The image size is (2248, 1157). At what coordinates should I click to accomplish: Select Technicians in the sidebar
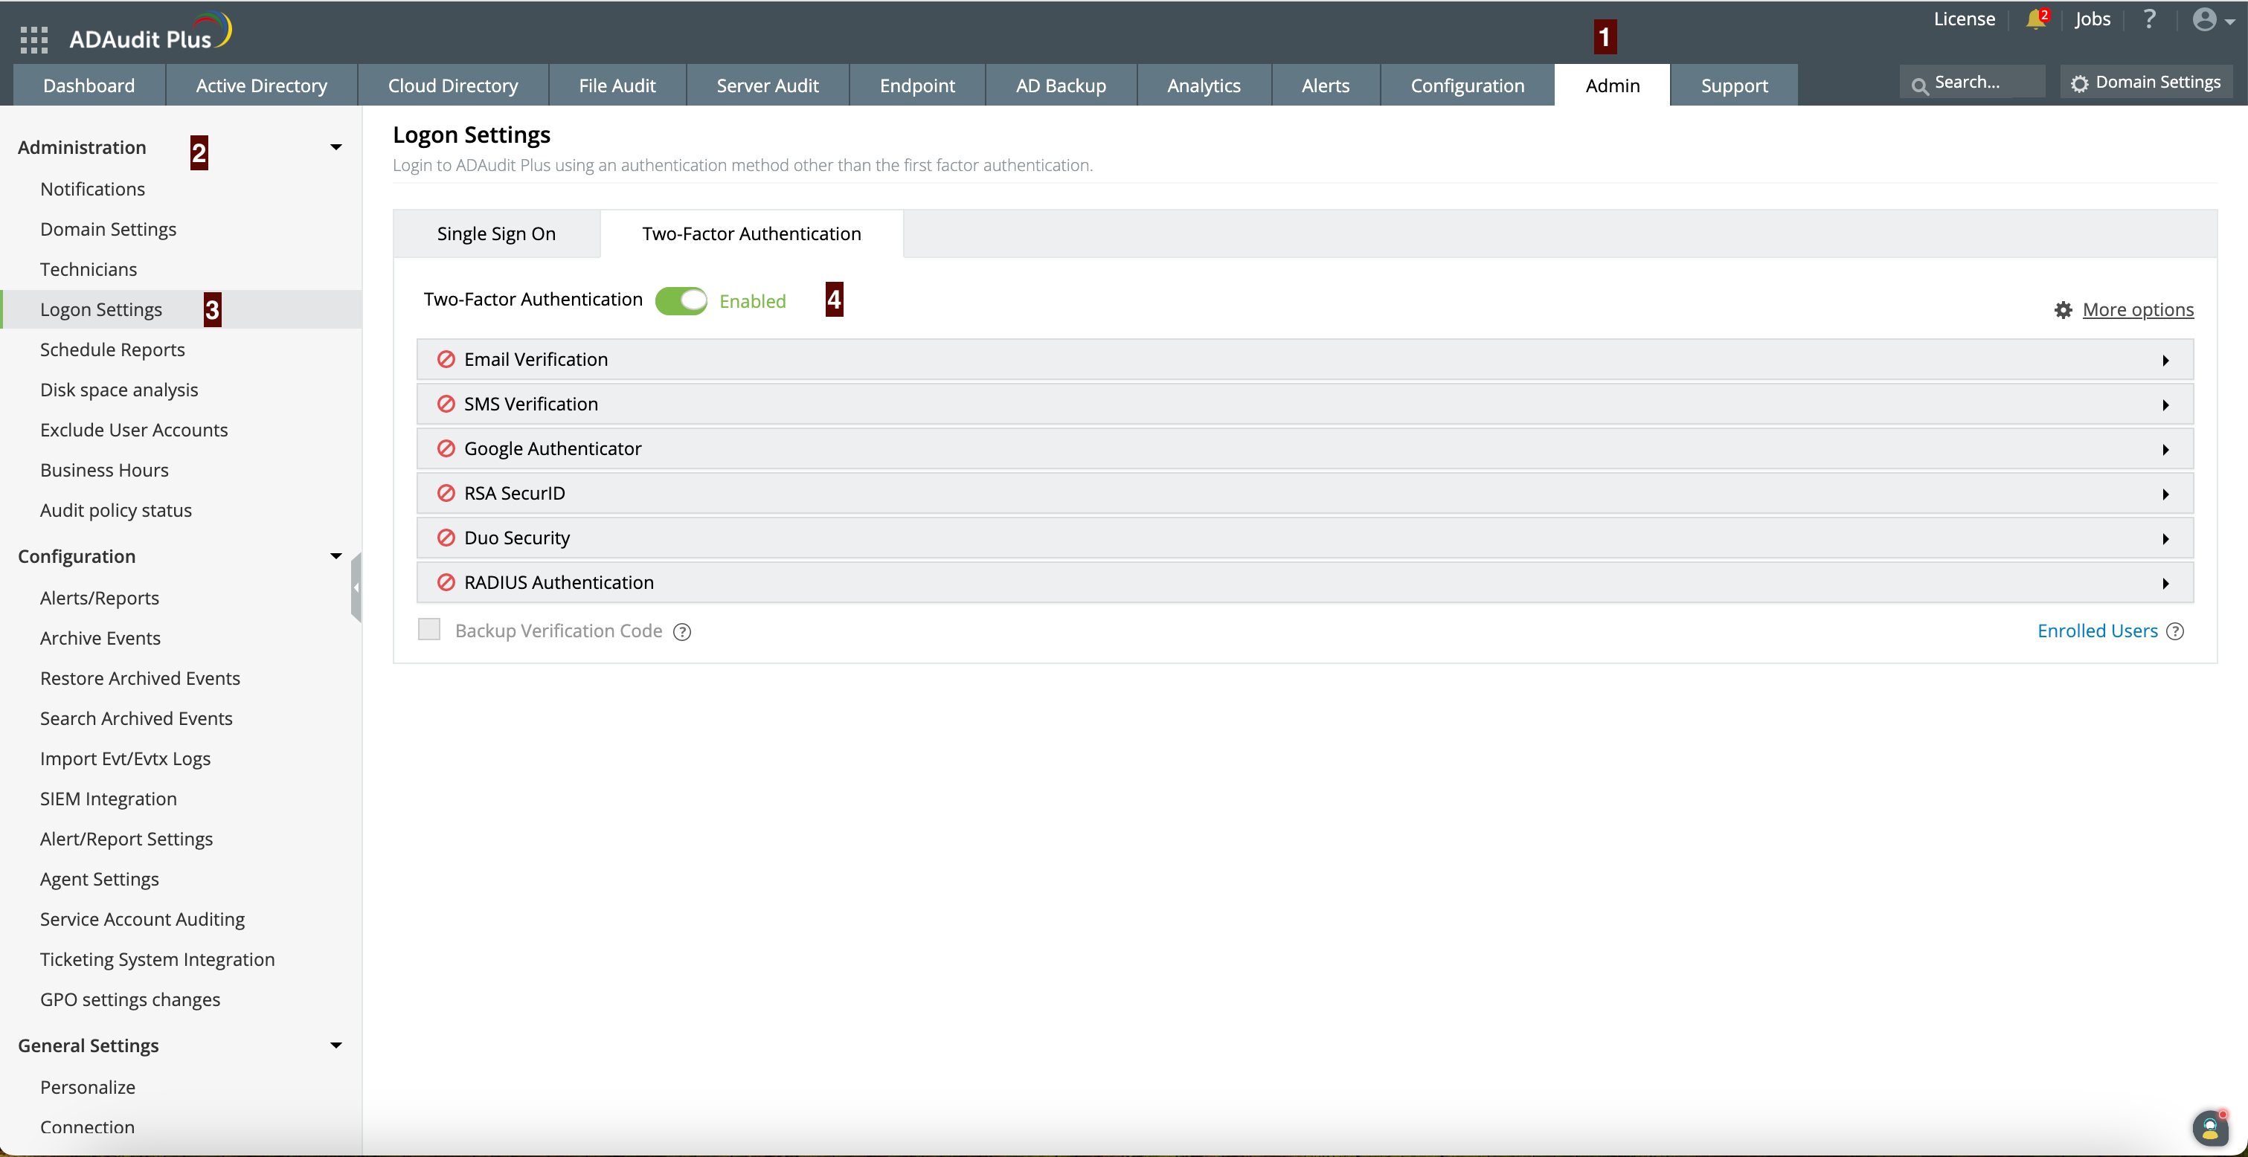click(88, 270)
